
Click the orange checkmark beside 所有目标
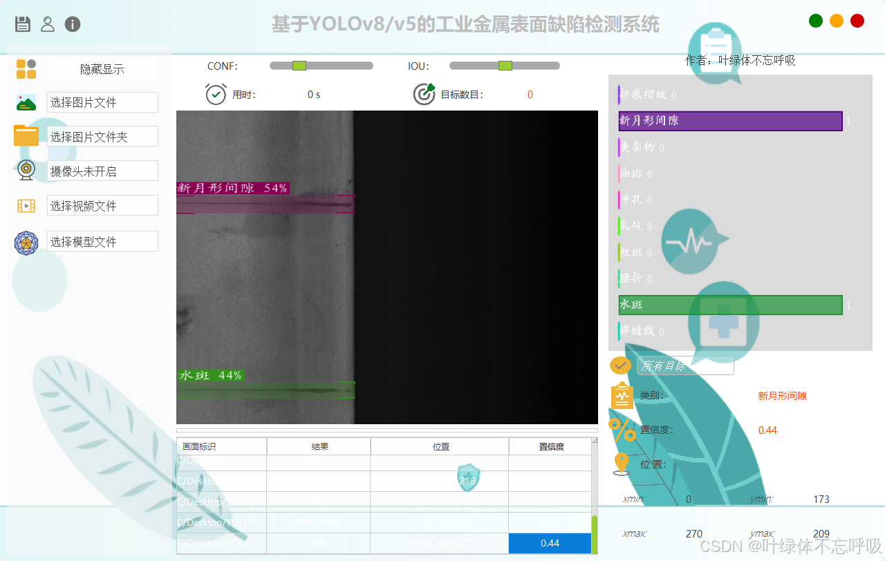620,365
